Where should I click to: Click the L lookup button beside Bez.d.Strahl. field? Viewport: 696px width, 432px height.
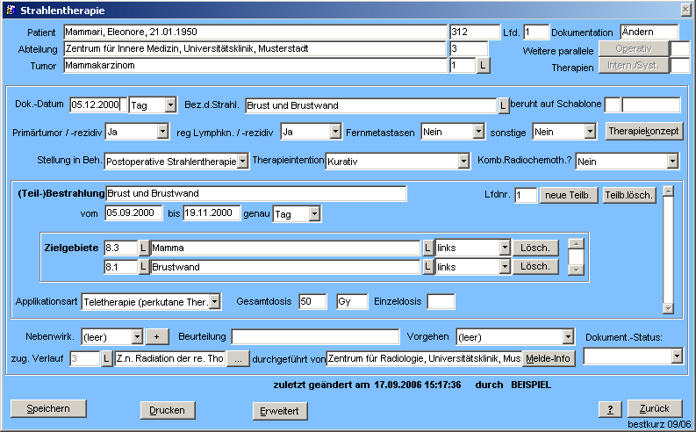point(503,105)
